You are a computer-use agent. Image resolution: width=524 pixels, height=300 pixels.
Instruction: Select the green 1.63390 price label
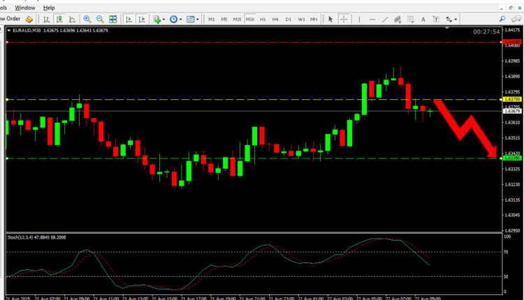512,158
